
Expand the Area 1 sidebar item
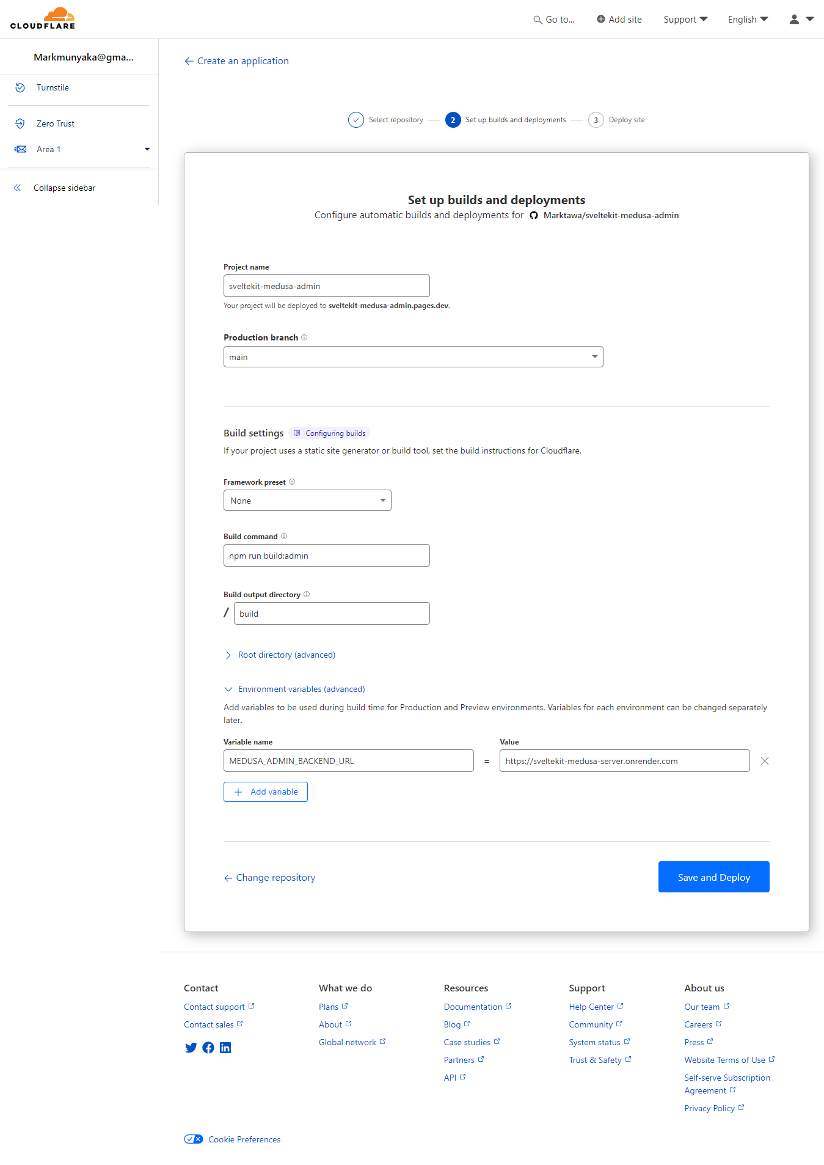147,149
